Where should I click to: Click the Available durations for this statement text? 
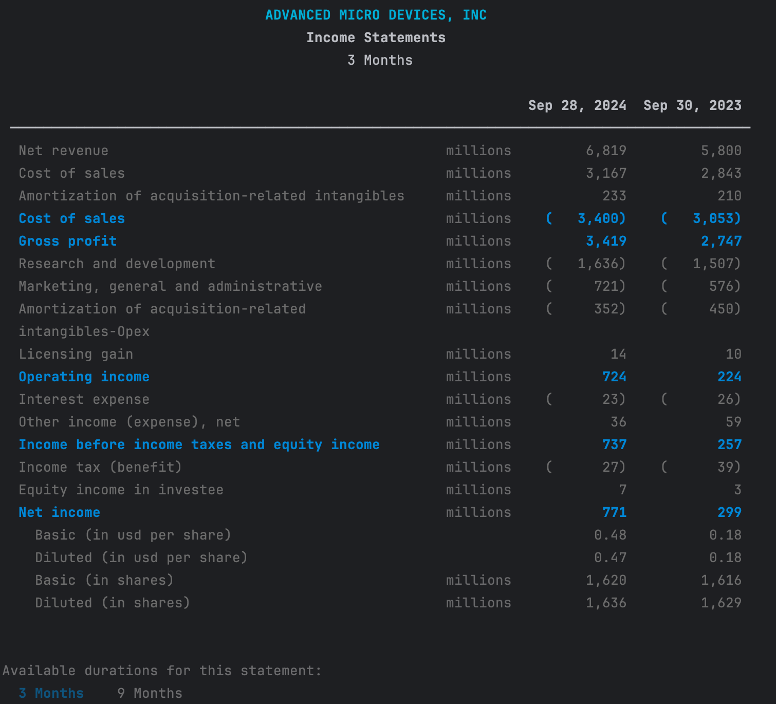pos(162,671)
